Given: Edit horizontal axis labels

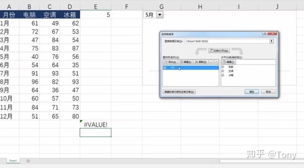Looking at the screenshot, I should (x=228, y=62).
